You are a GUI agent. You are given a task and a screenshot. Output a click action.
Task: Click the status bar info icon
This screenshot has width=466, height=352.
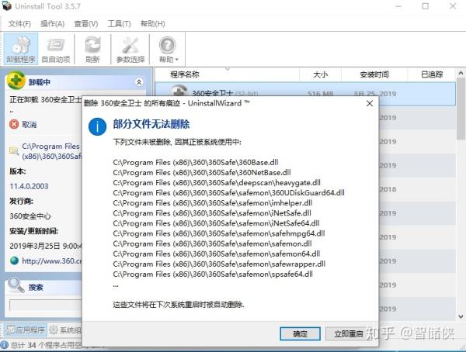(5, 345)
